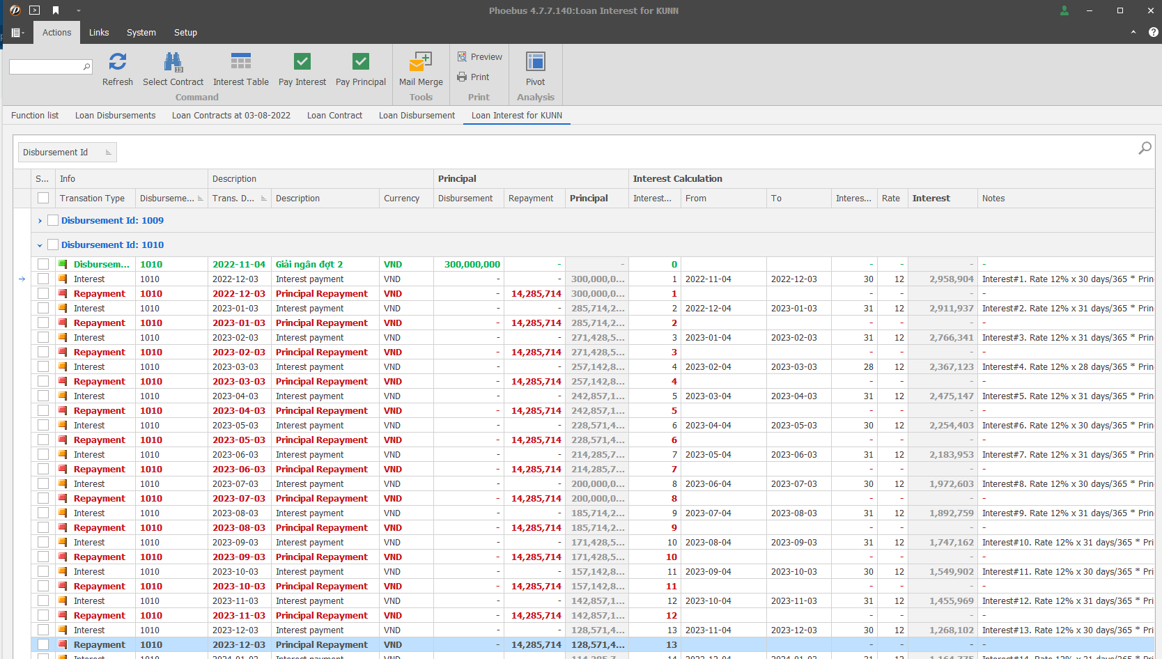Open the Interest Table tool

(x=240, y=62)
